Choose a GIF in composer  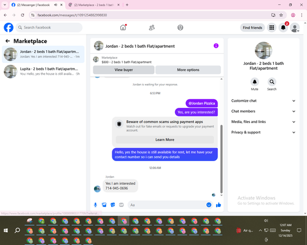click(x=122, y=205)
